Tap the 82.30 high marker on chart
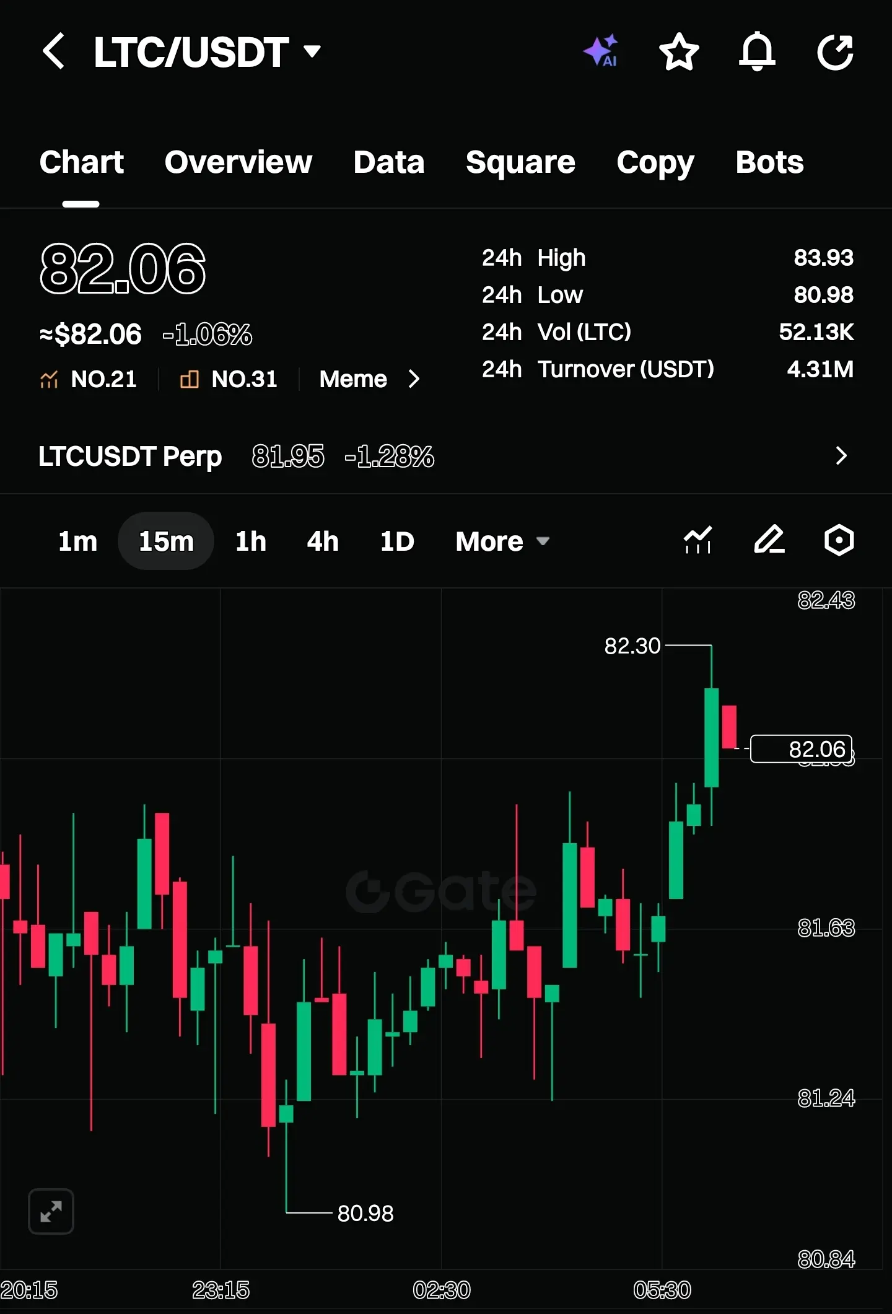 [x=632, y=646]
